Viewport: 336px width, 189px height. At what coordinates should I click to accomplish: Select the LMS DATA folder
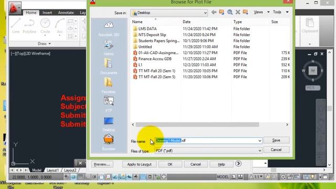[148, 28]
